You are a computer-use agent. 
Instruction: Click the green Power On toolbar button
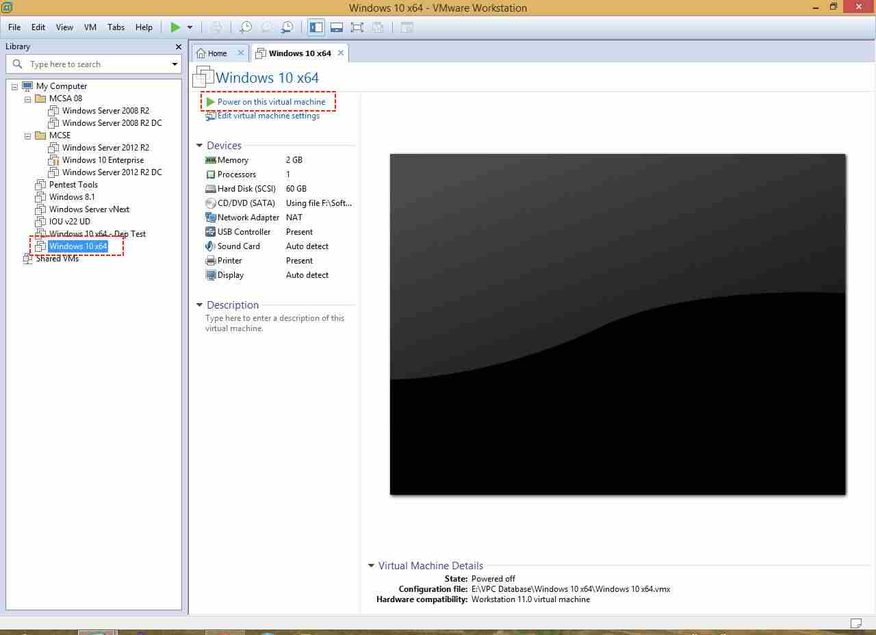click(x=176, y=27)
